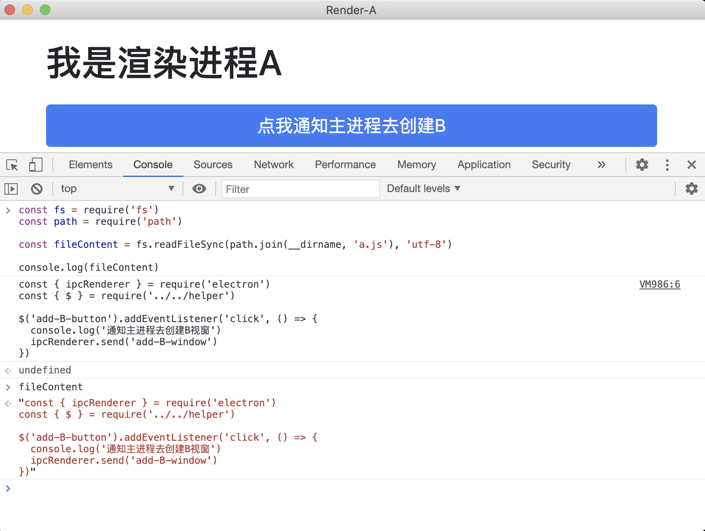
Task: Open the Performance tab
Action: (345, 165)
